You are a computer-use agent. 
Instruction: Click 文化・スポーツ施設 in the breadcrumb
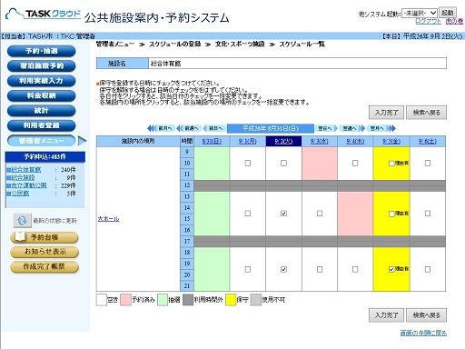point(240,45)
